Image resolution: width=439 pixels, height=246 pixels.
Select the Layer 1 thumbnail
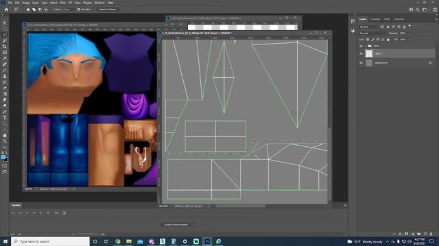click(x=369, y=53)
